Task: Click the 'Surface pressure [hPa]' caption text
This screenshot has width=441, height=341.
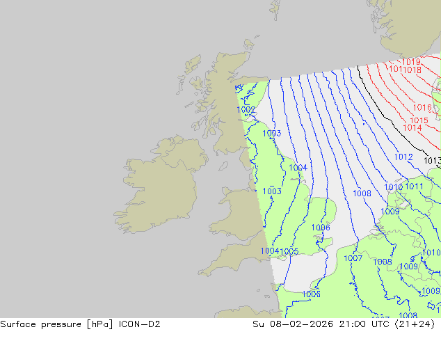Action: pyautogui.click(x=56, y=324)
